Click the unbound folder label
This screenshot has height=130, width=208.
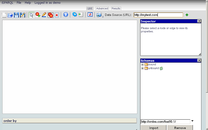pyautogui.click(x=153, y=68)
